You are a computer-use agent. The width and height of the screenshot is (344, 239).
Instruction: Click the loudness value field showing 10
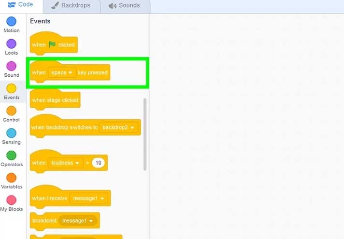click(x=98, y=163)
